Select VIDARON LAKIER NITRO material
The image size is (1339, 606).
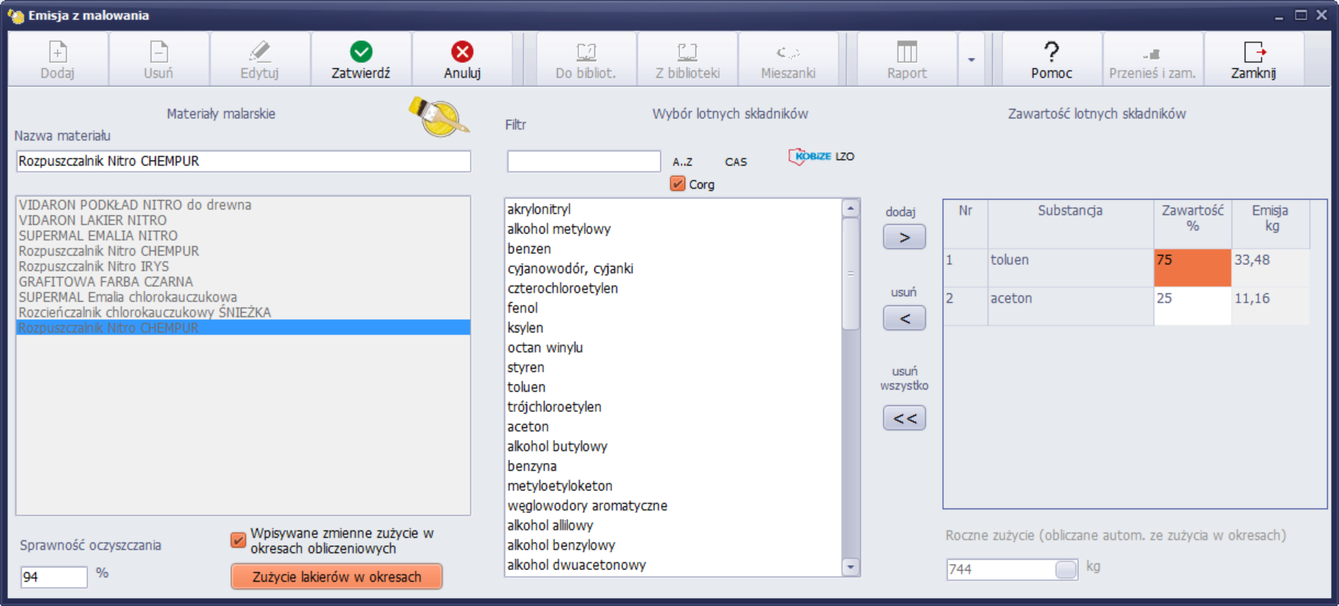pyautogui.click(x=243, y=220)
